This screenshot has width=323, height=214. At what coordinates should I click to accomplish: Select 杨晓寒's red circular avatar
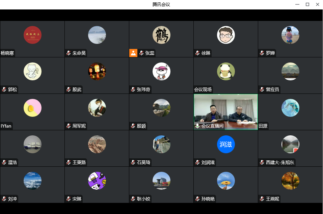[x=32, y=35]
